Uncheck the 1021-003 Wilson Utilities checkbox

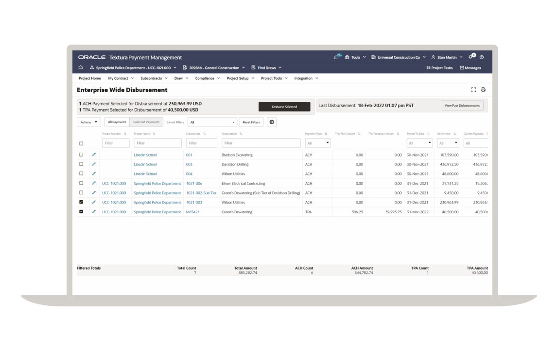pyautogui.click(x=81, y=202)
